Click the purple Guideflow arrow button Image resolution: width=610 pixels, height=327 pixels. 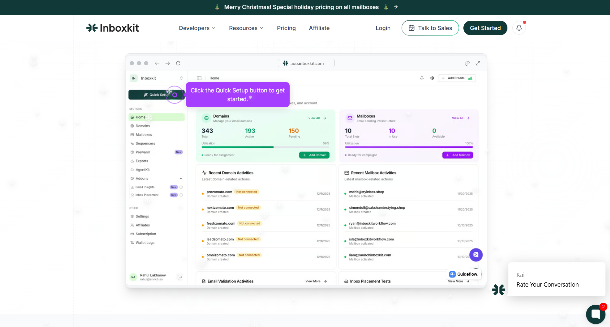pos(476,255)
